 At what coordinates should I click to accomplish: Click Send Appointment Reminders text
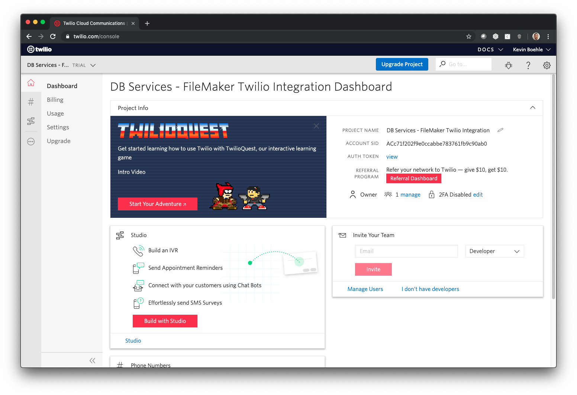coord(186,268)
